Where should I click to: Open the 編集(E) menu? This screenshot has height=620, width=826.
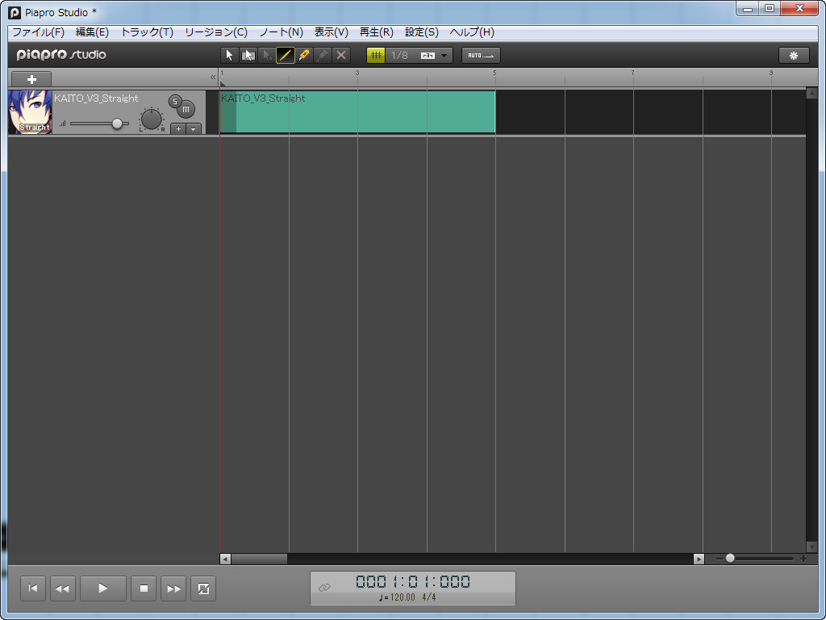[92, 32]
